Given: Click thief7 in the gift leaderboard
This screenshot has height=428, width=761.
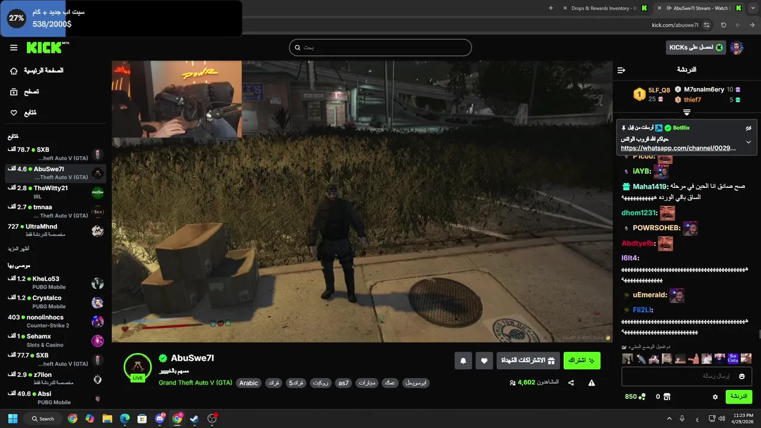Looking at the screenshot, I should pyautogui.click(x=692, y=100).
